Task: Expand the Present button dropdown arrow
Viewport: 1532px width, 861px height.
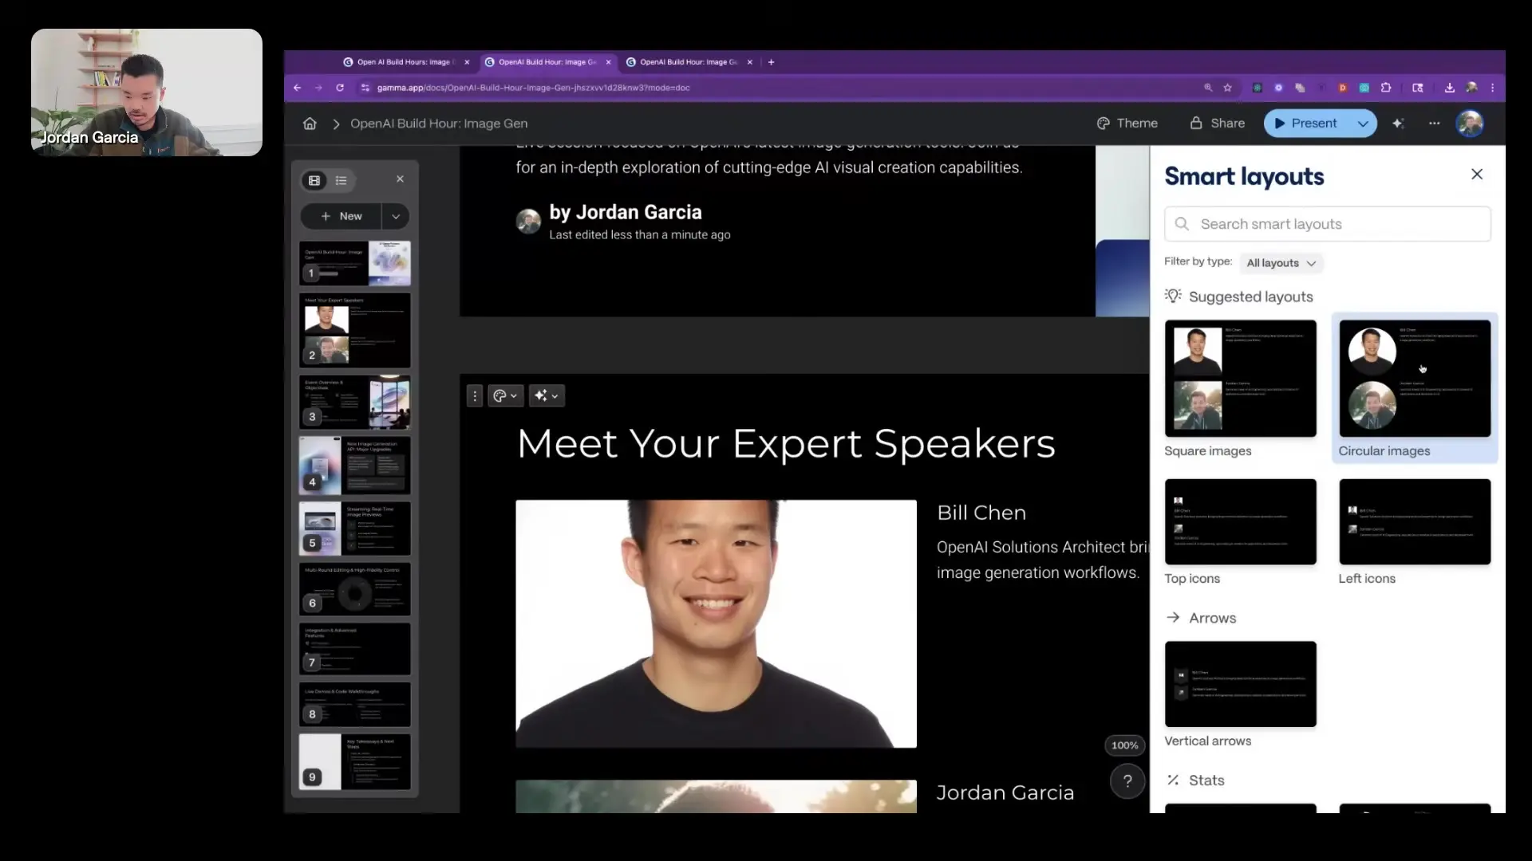Action: pos(1362,124)
